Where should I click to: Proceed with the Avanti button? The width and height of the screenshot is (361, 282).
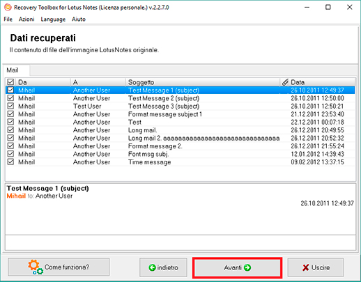click(237, 267)
